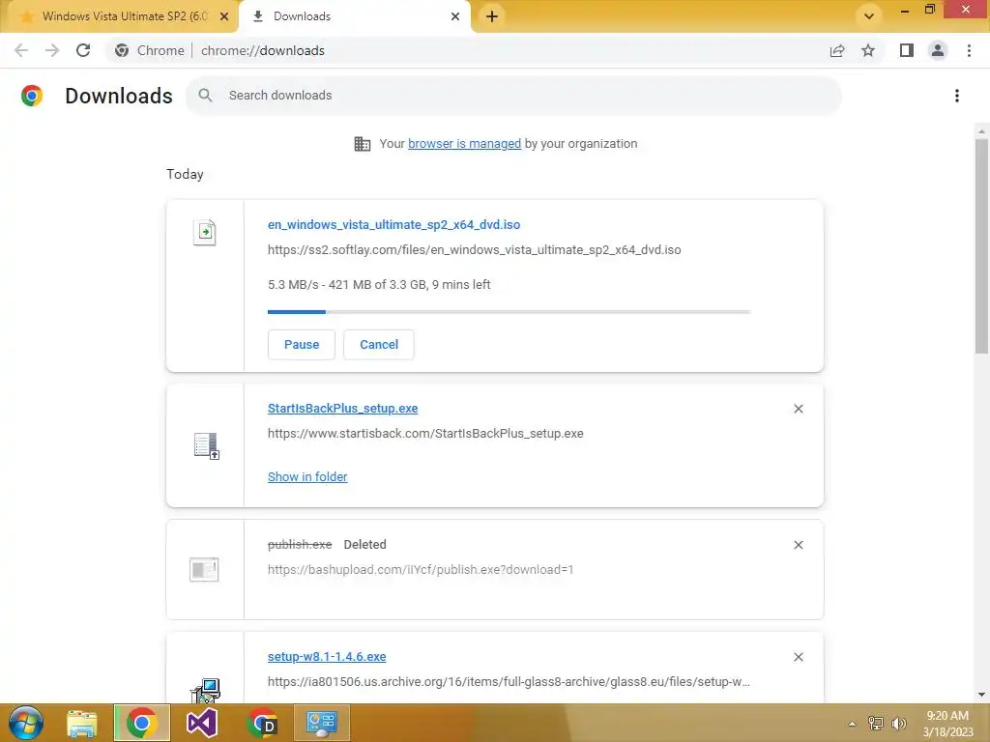Open the StartIsBackPlus_setup.exe file link
The height and width of the screenshot is (742, 990).
click(x=343, y=409)
